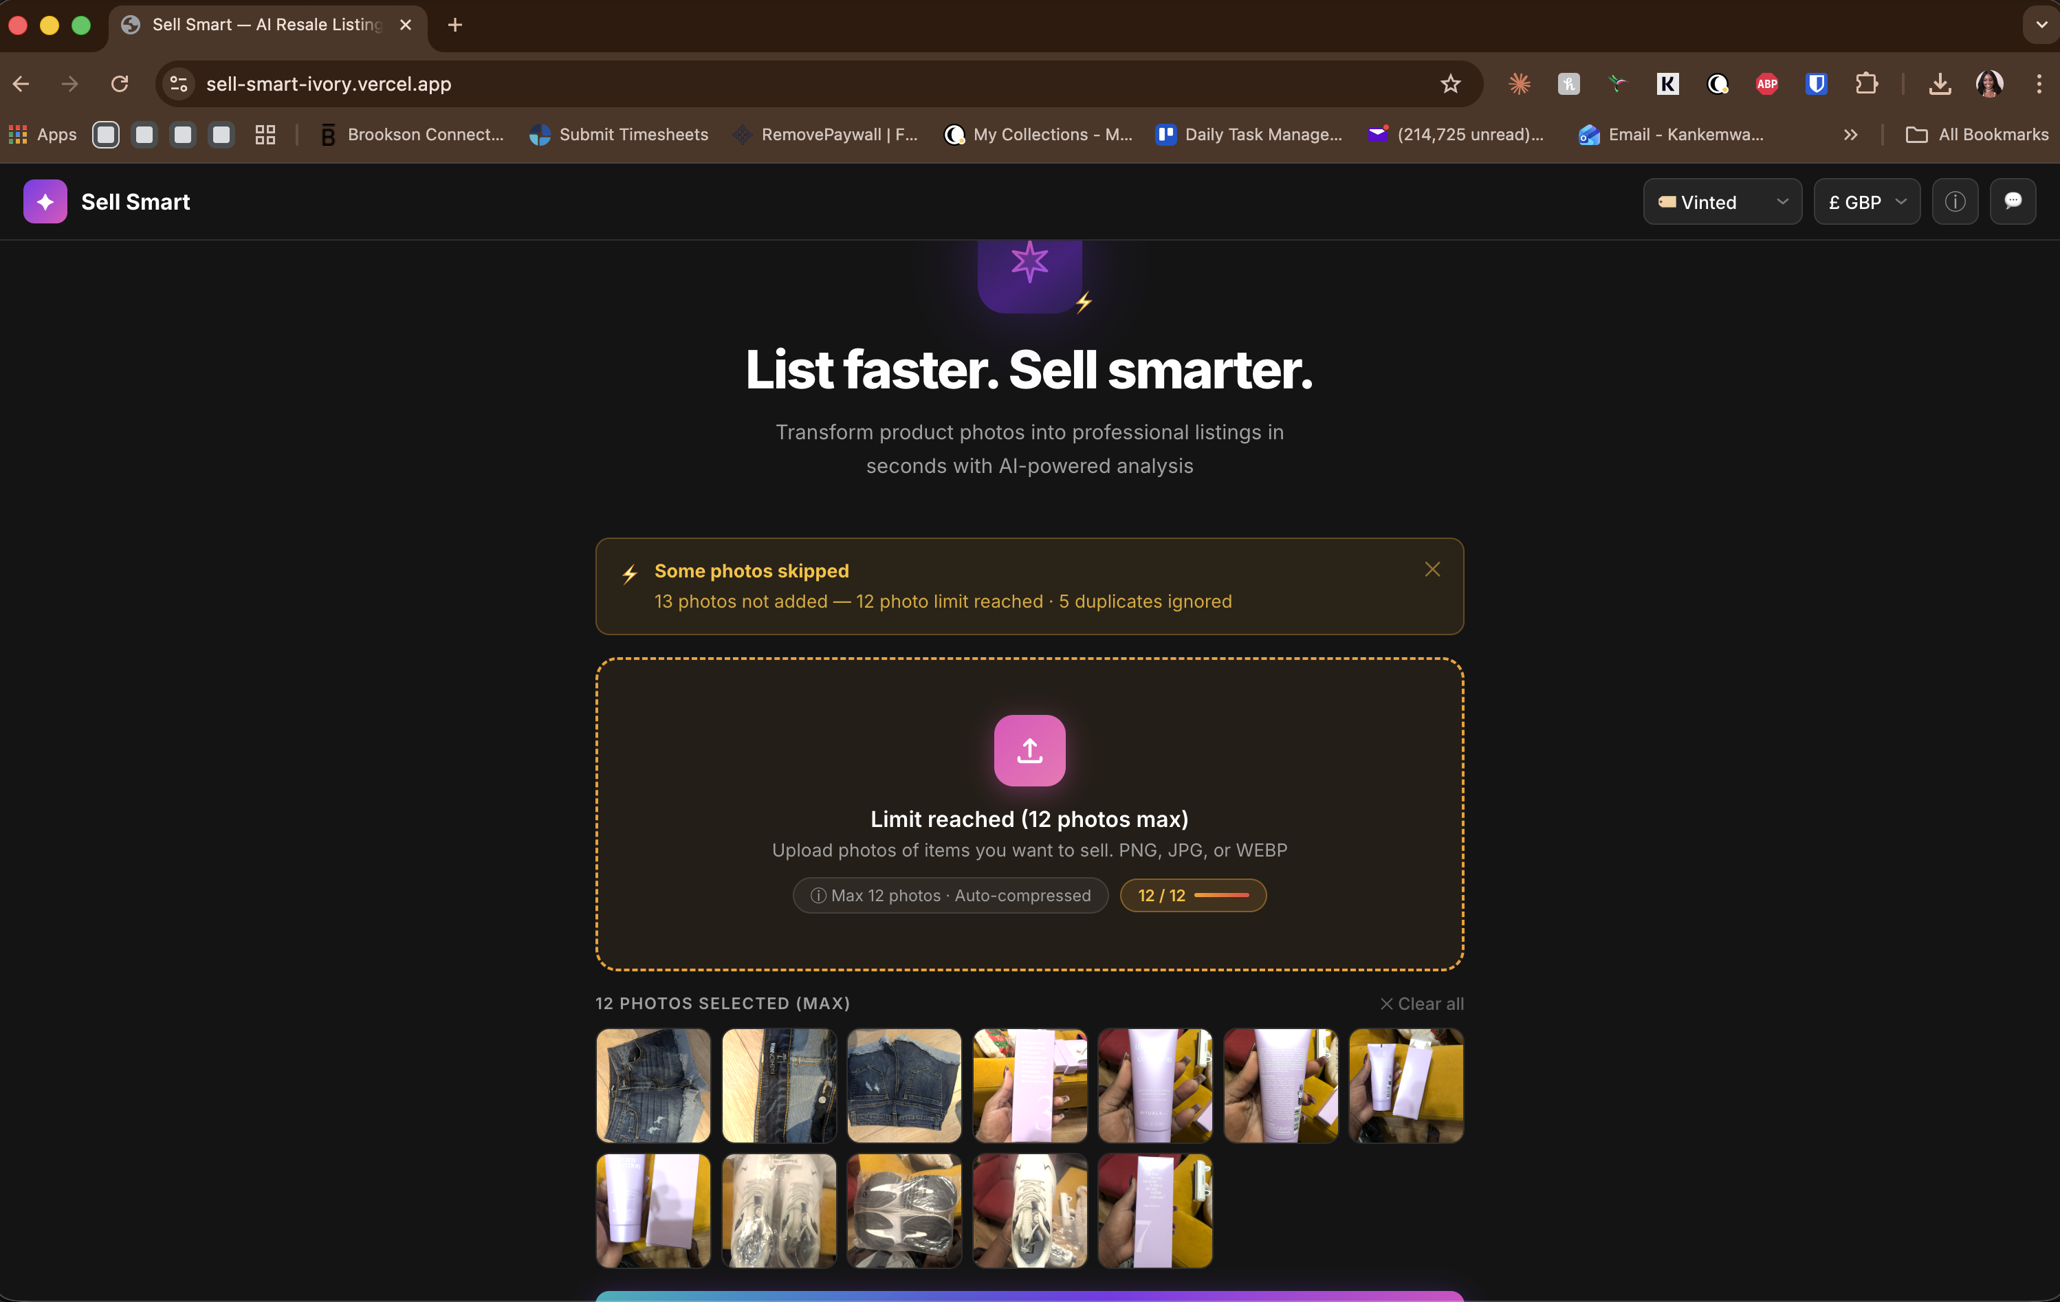Open browser downloads icon
The height and width of the screenshot is (1302, 2060).
(x=1940, y=84)
